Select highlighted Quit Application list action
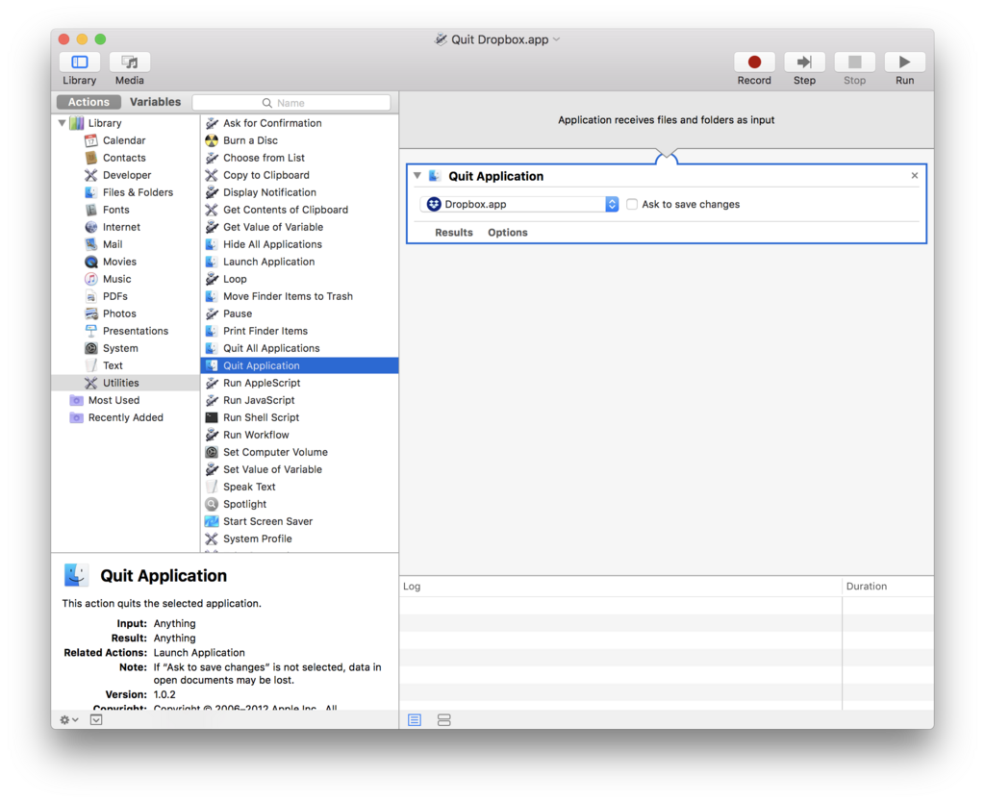The height and width of the screenshot is (802, 985). 299,365
